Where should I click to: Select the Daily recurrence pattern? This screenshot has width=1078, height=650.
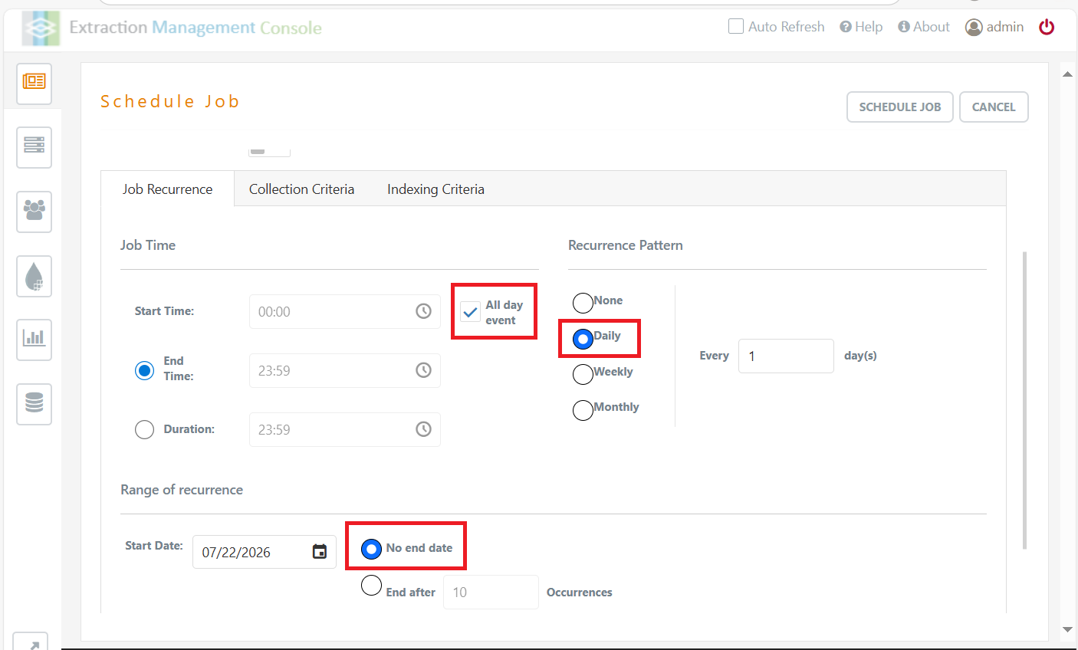tap(583, 339)
